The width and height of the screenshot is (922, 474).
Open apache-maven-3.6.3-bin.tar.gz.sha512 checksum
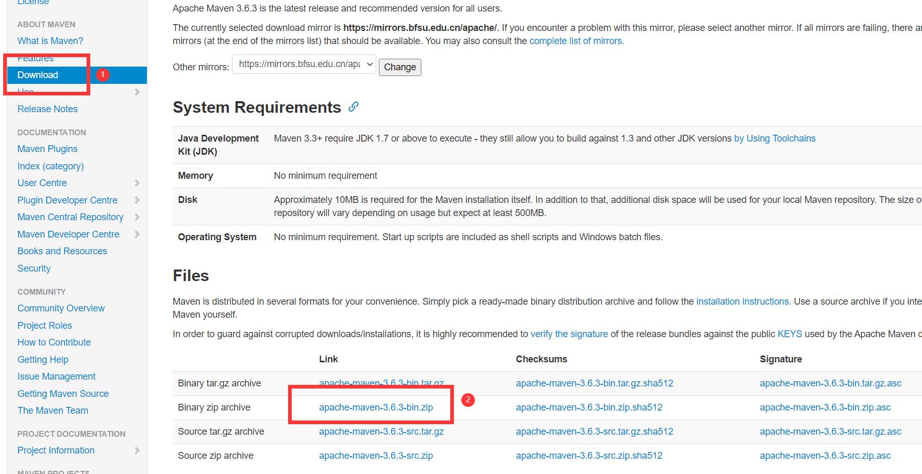tap(595, 383)
